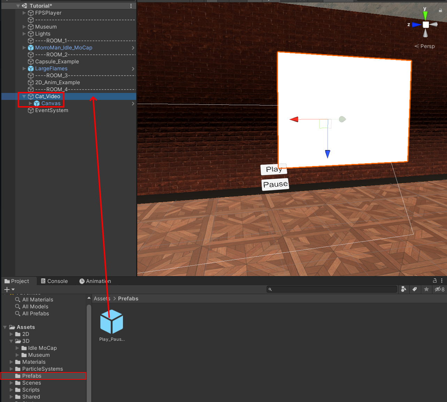Collapse the Cat_Video object
447x402 pixels.
point(24,96)
